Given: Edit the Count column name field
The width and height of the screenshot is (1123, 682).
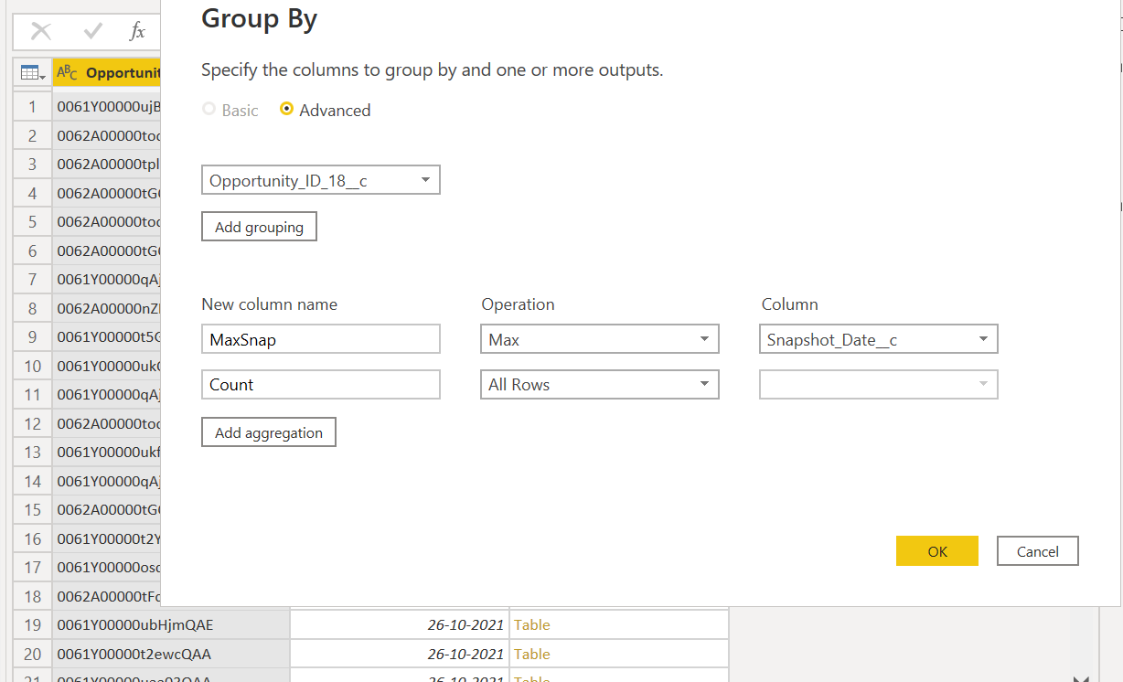Looking at the screenshot, I should [321, 385].
